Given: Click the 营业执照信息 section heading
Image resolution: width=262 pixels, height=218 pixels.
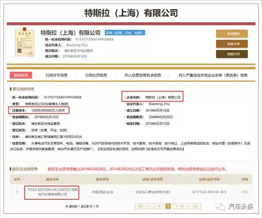Looking at the screenshot, I should click(x=23, y=89).
